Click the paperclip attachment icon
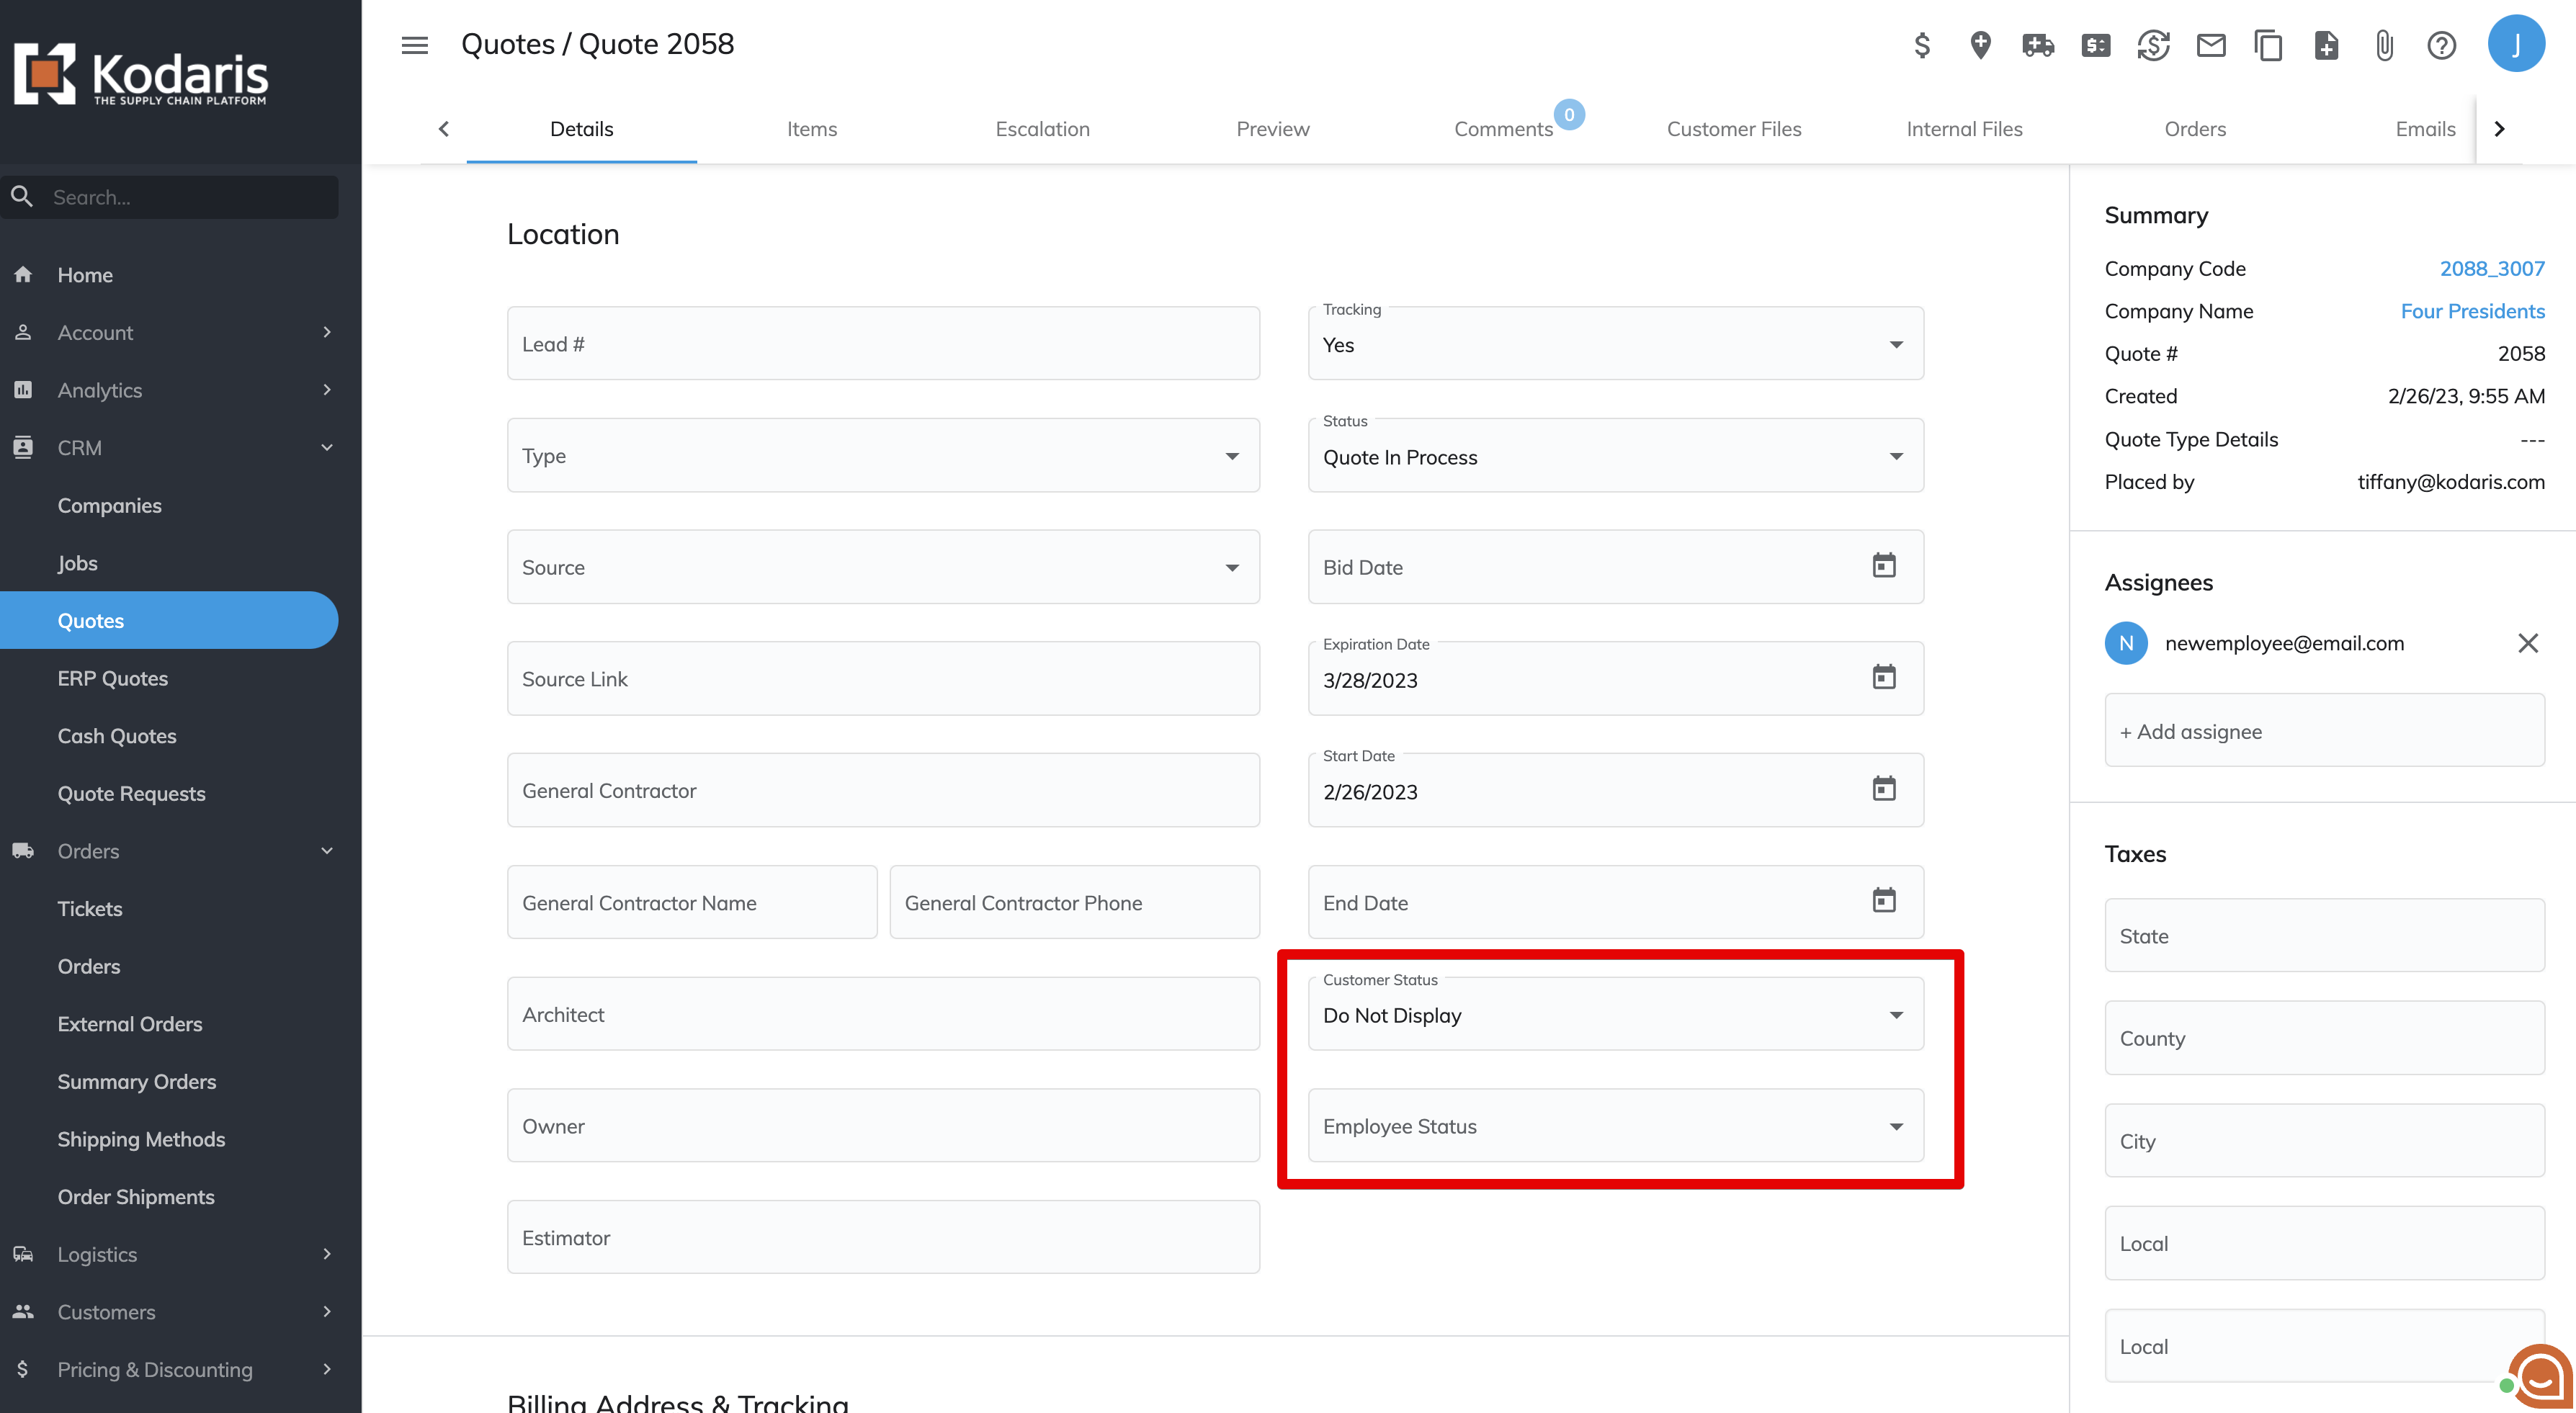This screenshot has width=2576, height=1413. pos(2384,45)
